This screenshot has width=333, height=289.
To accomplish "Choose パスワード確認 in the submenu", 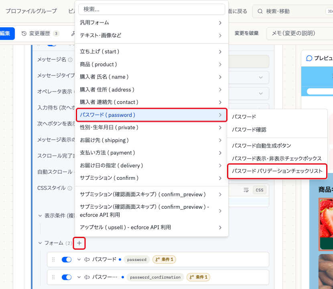I will [277, 130].
